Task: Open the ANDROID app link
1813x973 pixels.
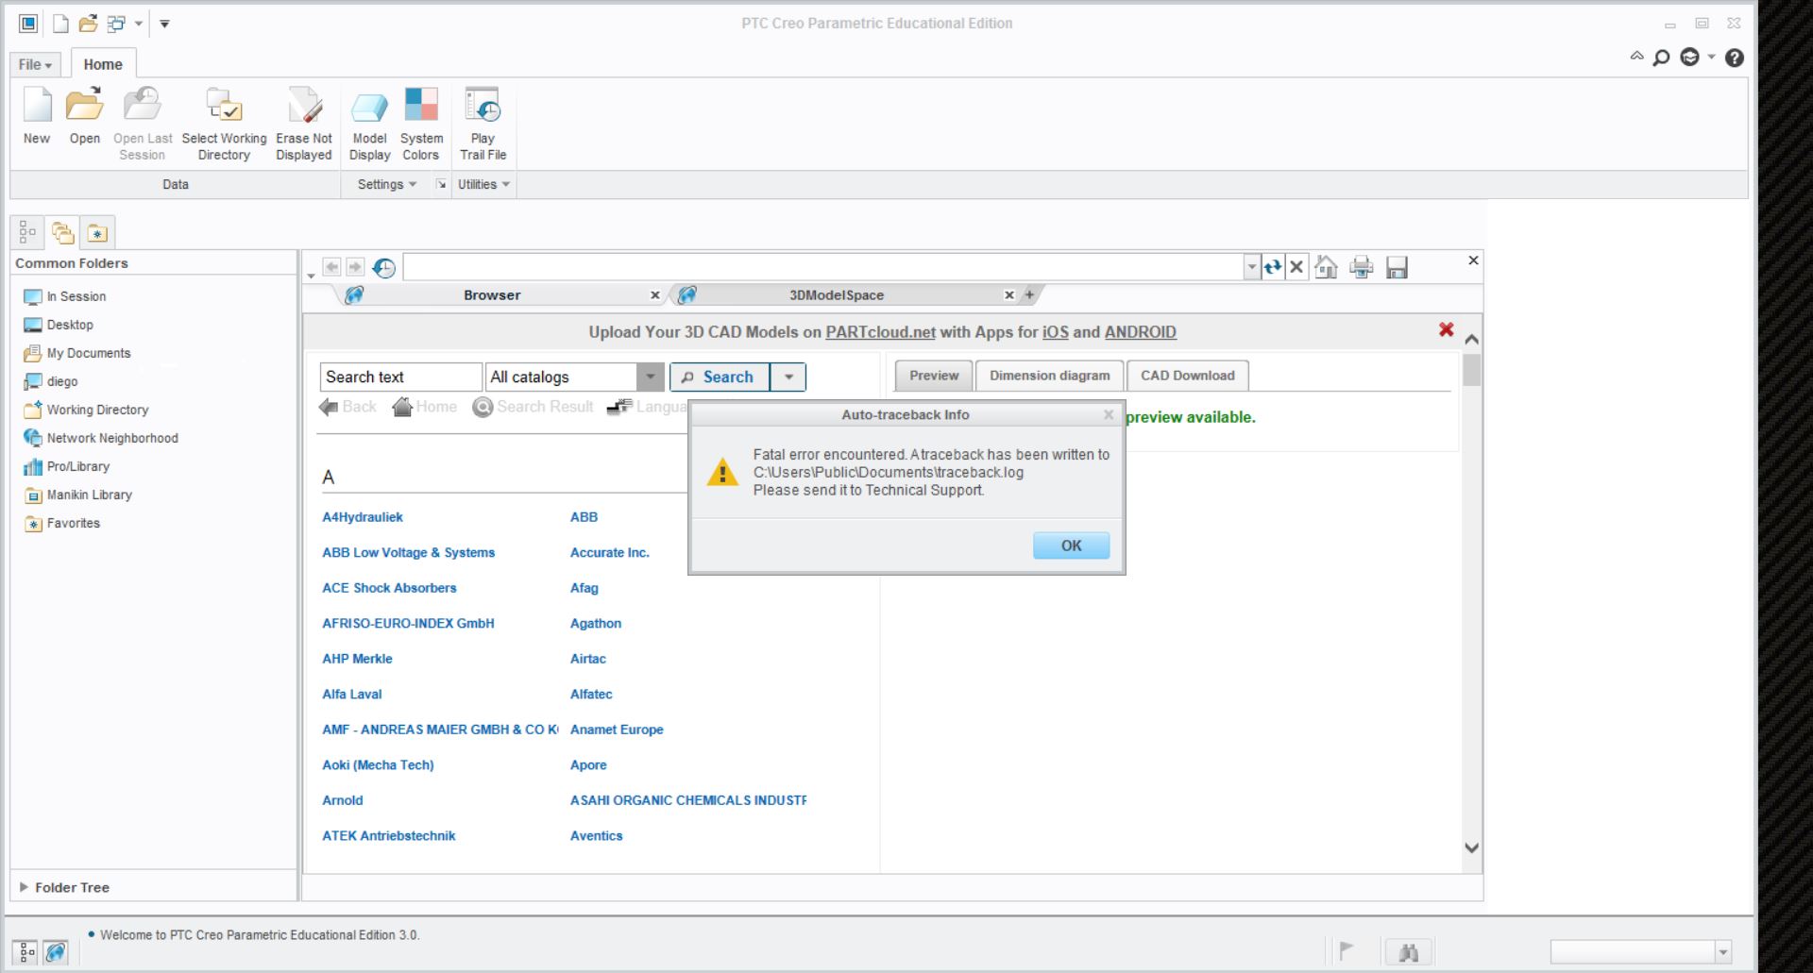Action: coord(1141,332)
